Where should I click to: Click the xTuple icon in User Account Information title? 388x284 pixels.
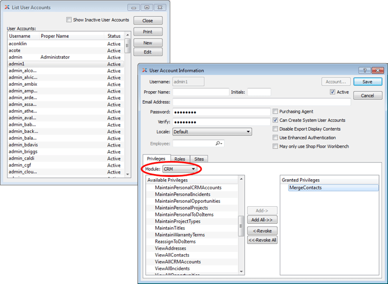144,70
